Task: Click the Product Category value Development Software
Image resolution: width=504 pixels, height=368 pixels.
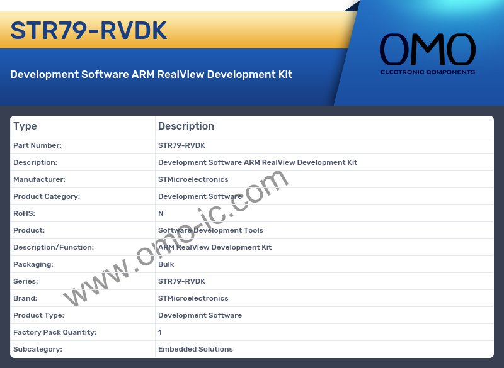Action: pyautogui.click(x=200, y=196)
